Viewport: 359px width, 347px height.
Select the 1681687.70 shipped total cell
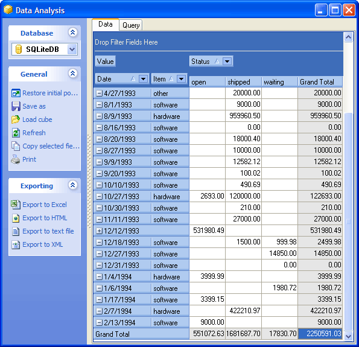(243, 334)
